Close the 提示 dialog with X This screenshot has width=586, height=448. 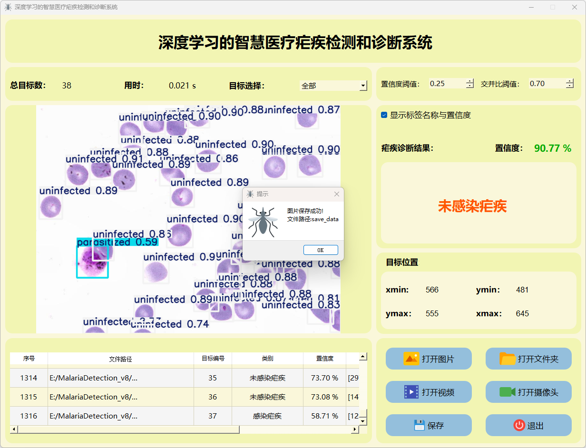337,194
